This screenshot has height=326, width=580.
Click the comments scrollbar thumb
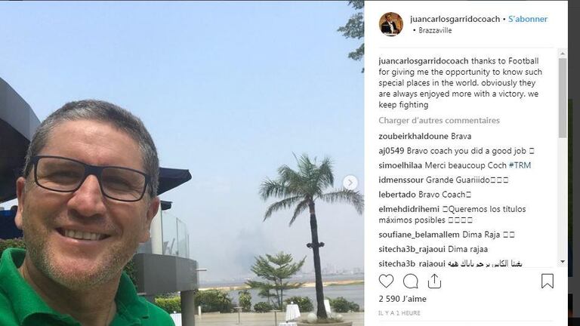click(563, 98)
